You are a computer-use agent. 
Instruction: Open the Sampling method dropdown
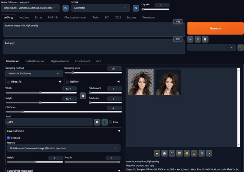point(34,74)
